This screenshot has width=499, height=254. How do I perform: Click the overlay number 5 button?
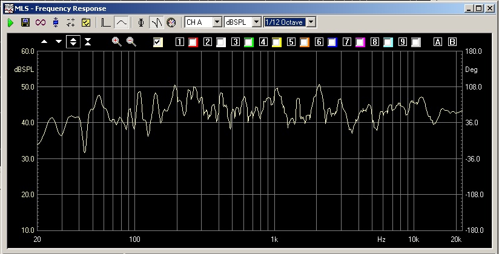(x=291, y=42)
